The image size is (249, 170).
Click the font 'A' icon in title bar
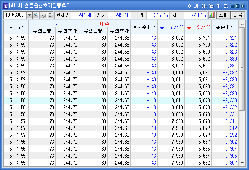(x=196, y=6)
